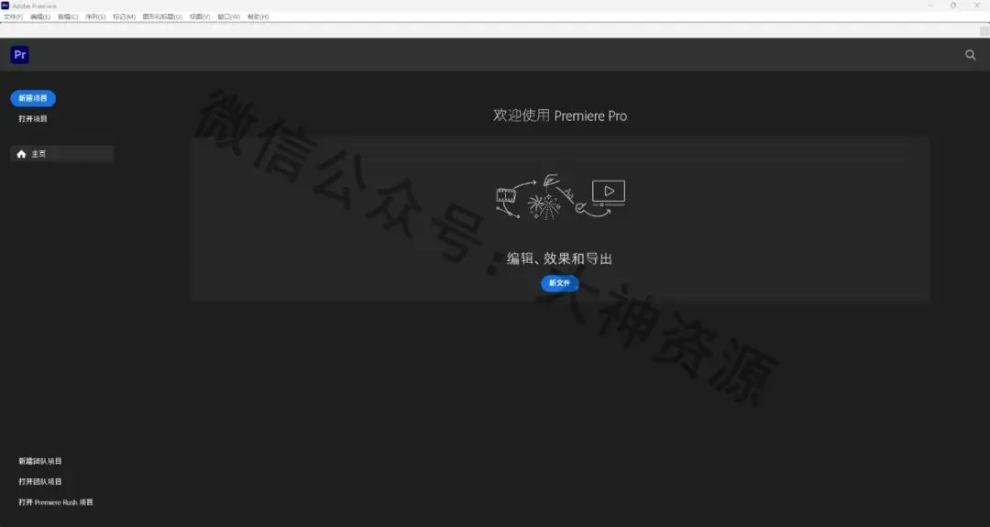
Task: Click 打开 Premiere Rush 项目 link
Action: pyautogui.click(x=56, y=502)
